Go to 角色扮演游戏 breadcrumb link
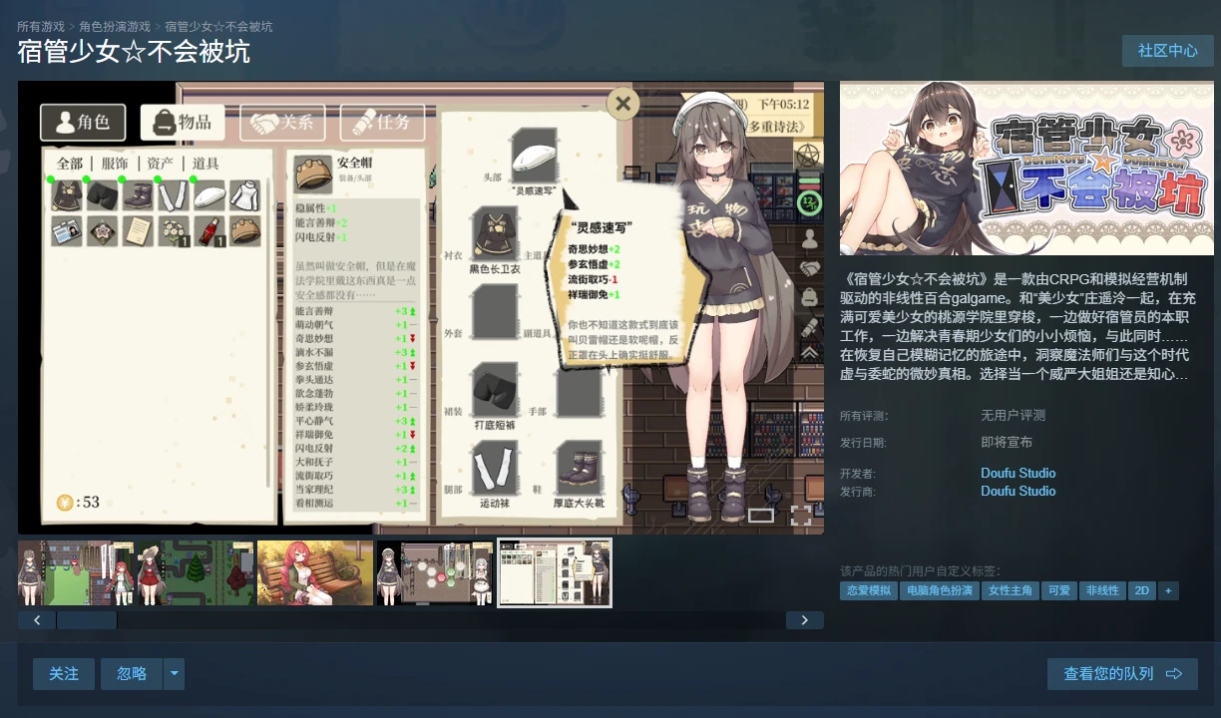Image resolution: width=1221 pixels, height=718 pixels. click(x=115, y=26)
